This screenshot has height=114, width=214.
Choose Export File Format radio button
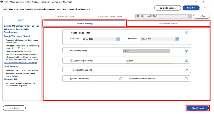click(55, 16)
